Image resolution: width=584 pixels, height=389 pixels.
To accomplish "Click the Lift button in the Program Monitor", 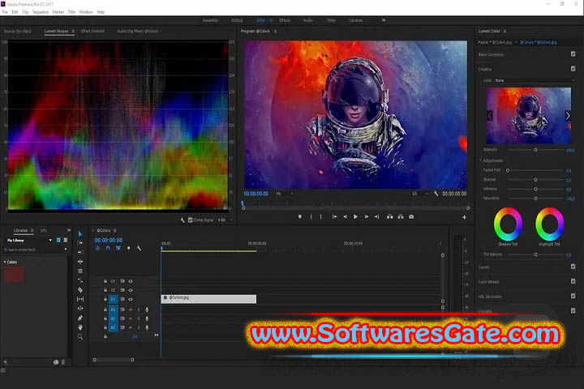I will pyautogui.click(x=389, y=216).
